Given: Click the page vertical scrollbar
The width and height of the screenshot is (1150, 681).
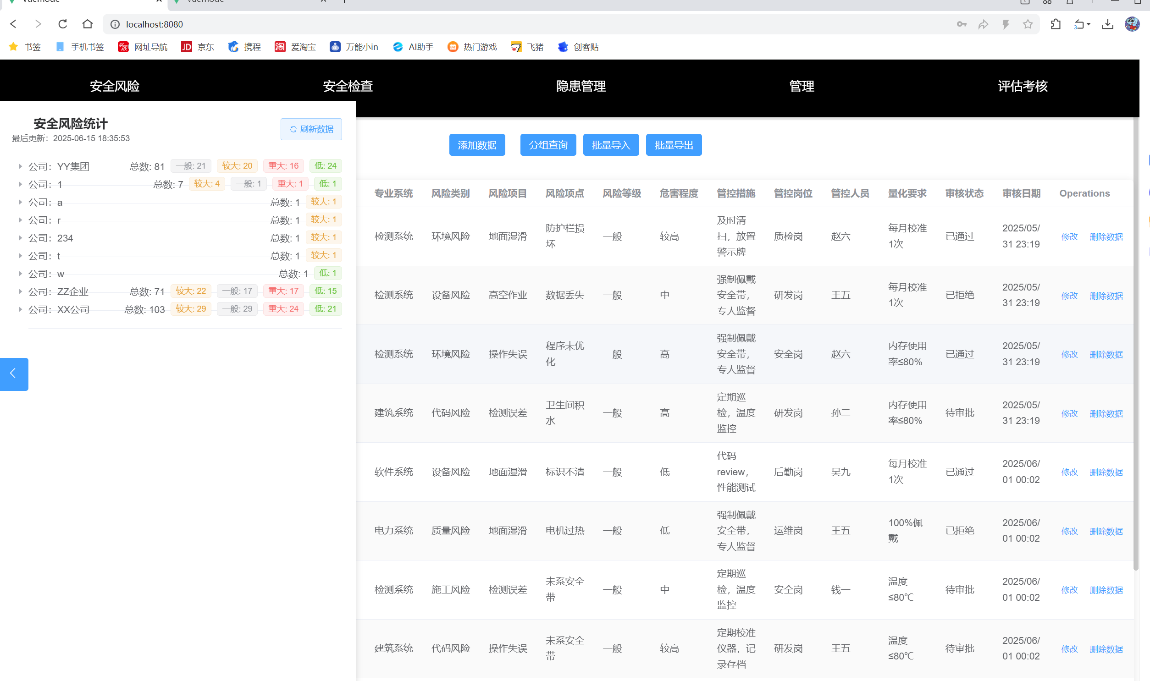Looking at the screenshot, I should (x=1136, y=344).
